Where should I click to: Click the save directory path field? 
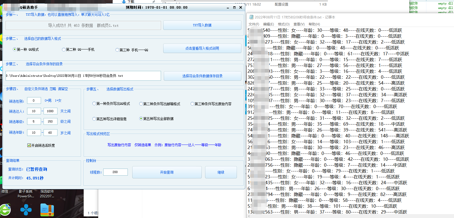(x=83, y=76)
